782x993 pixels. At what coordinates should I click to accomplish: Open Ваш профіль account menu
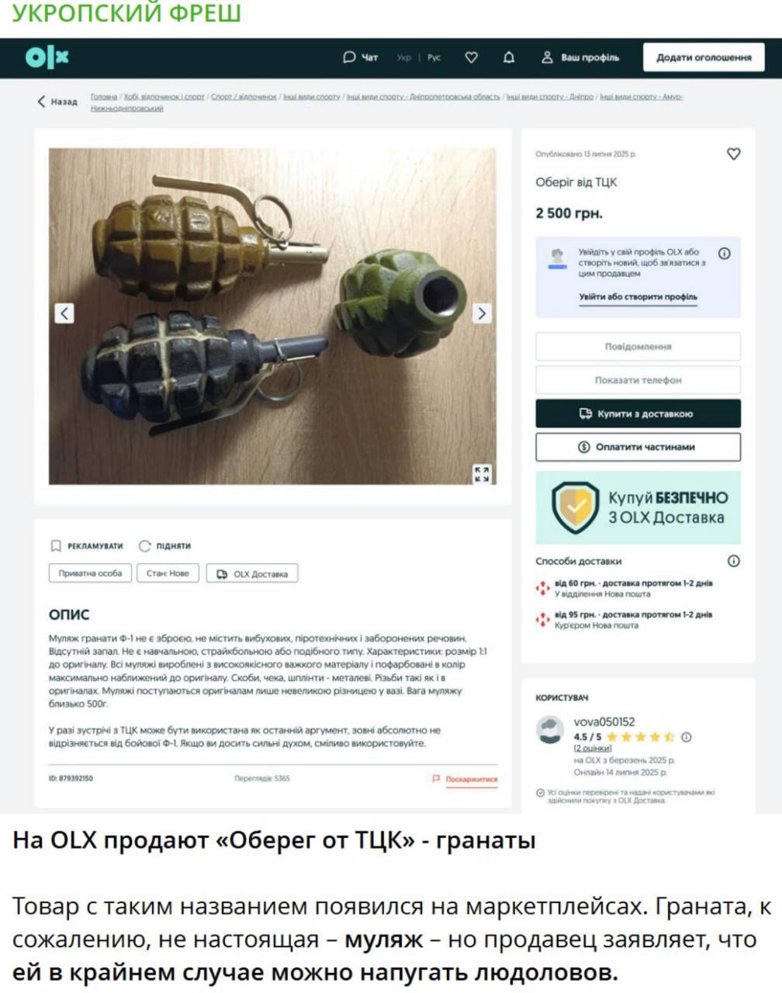(580, 57)
